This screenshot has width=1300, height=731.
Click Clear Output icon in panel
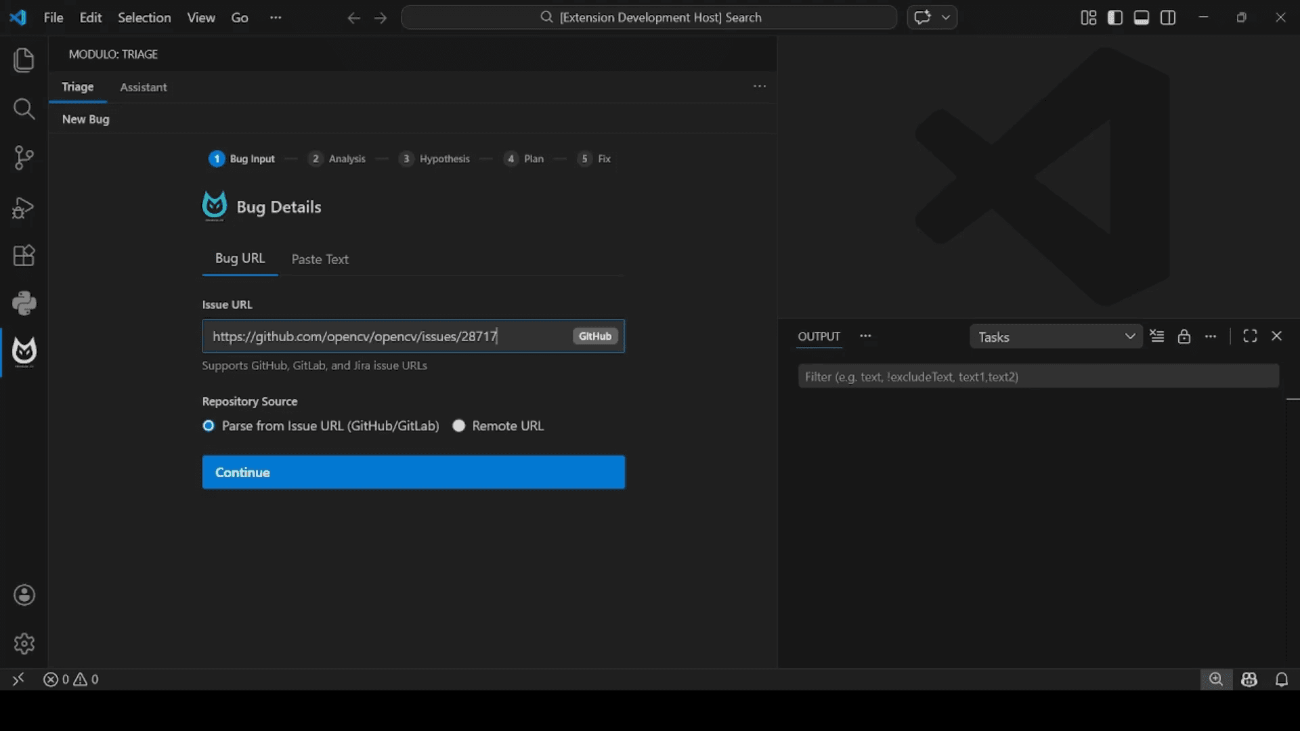click(x=1157, y=336)
